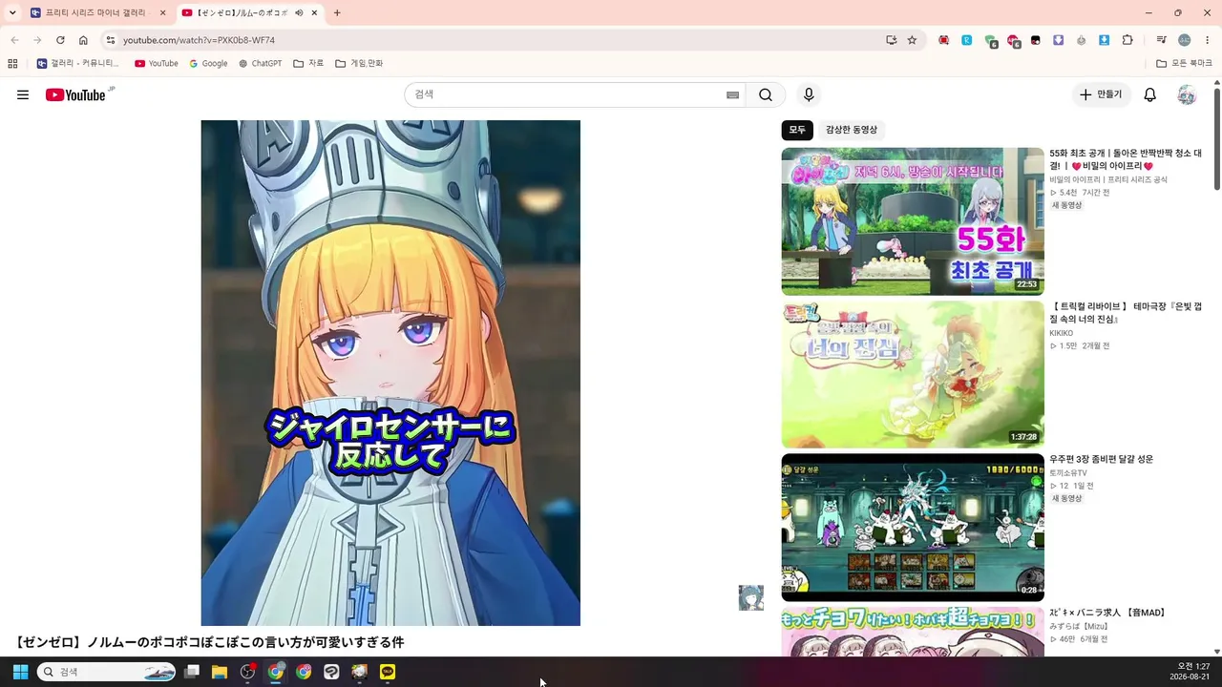Open the YouTube bookmark
The image size is (1222, 687).
(x=157, y=64)
